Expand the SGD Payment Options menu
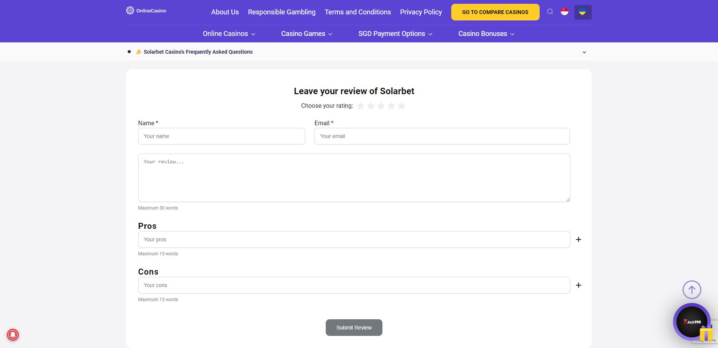This screenshot has width=718, height=348. (x=395, y=34)
